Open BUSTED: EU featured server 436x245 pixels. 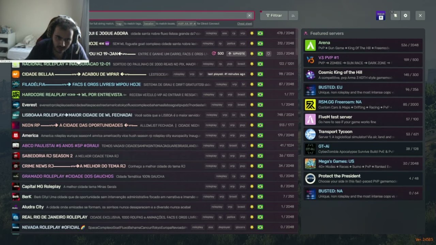pyautogui.click(x=363, y=89)
